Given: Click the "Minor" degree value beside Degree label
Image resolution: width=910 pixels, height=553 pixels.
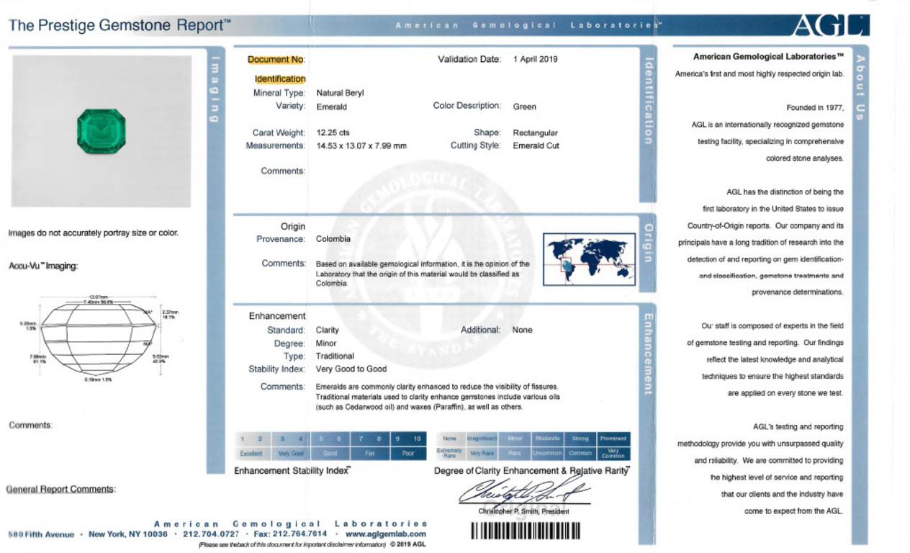Looking at the screenshot, I should pyautogui.click(x=326, y=343).
